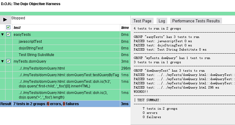Viewport: 235px width, 125px height.
Task: Click the 'Stopped' status label
Action: coord(18,18)
